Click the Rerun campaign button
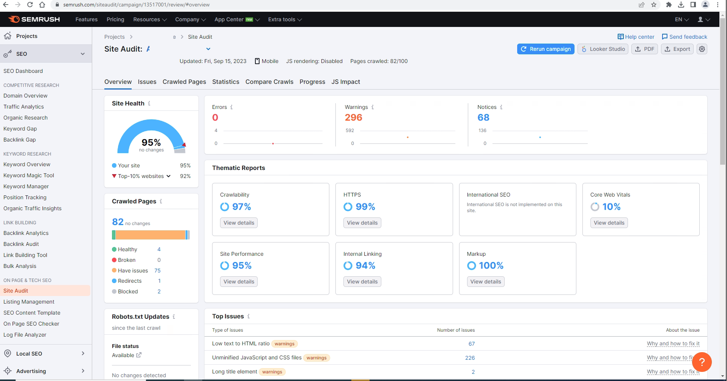 pyautogui.click(x=545, y=49)
